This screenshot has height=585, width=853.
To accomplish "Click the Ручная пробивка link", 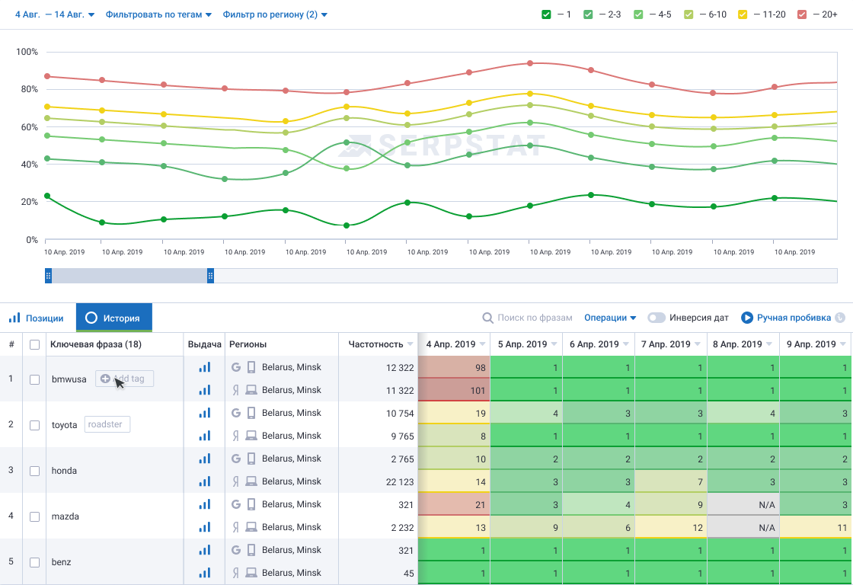I will (794, 318).
